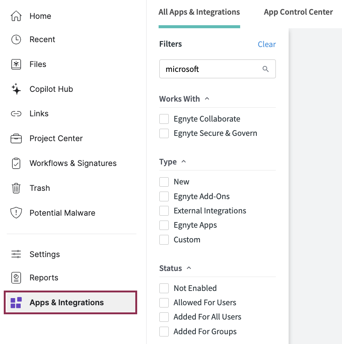Enable the Egnyte Collaborate checkbox
Image resolution: width=342 pixels, height=344 pixels.
point(164,119)
